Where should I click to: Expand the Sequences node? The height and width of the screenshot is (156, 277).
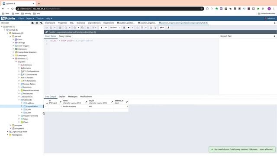tap(19, 97)
